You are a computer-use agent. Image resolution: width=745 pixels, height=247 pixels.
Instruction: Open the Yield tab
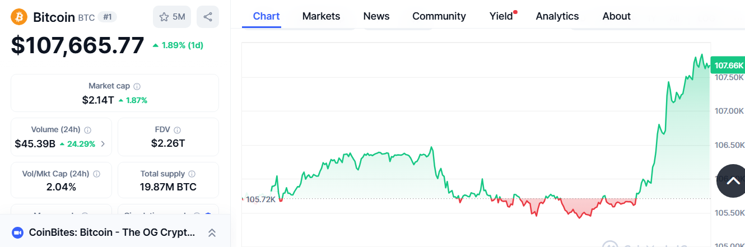501,16
